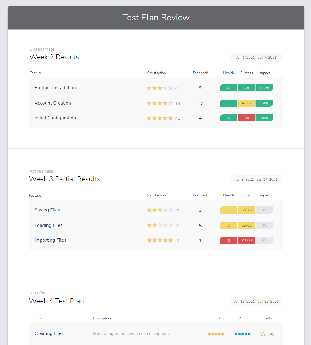The image size is (311, 345).
Task: Click the Feedback column header in Week 3
Action: (x=200, y=195)
